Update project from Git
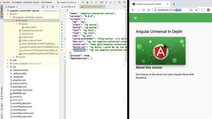 106,2
